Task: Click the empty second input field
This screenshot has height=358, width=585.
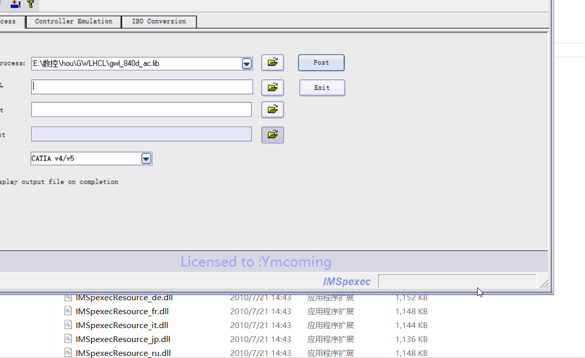Action: coord(142,87)
